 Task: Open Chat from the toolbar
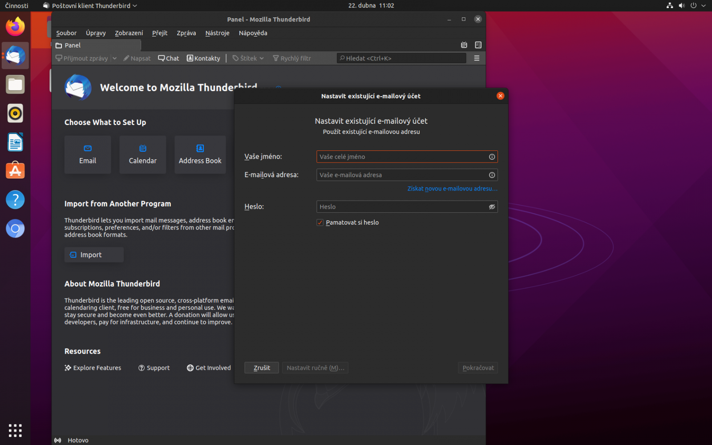pyautogui.click(x=168, y=58)
